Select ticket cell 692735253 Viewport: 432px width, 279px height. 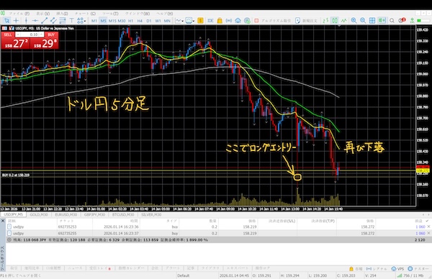(67, 227)
